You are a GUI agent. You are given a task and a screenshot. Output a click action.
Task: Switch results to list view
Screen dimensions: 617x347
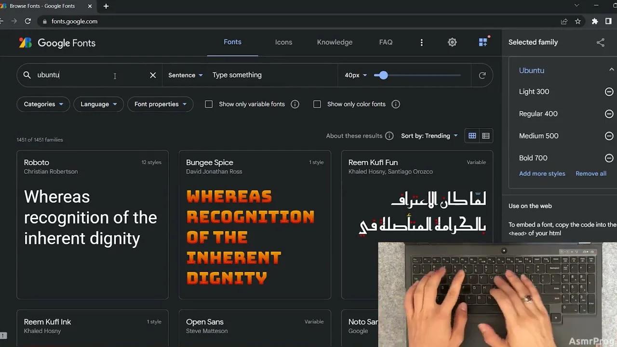pos(486,136)
